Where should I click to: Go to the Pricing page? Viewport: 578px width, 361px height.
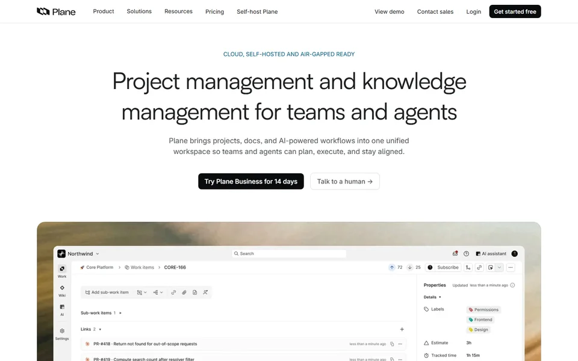214,12
